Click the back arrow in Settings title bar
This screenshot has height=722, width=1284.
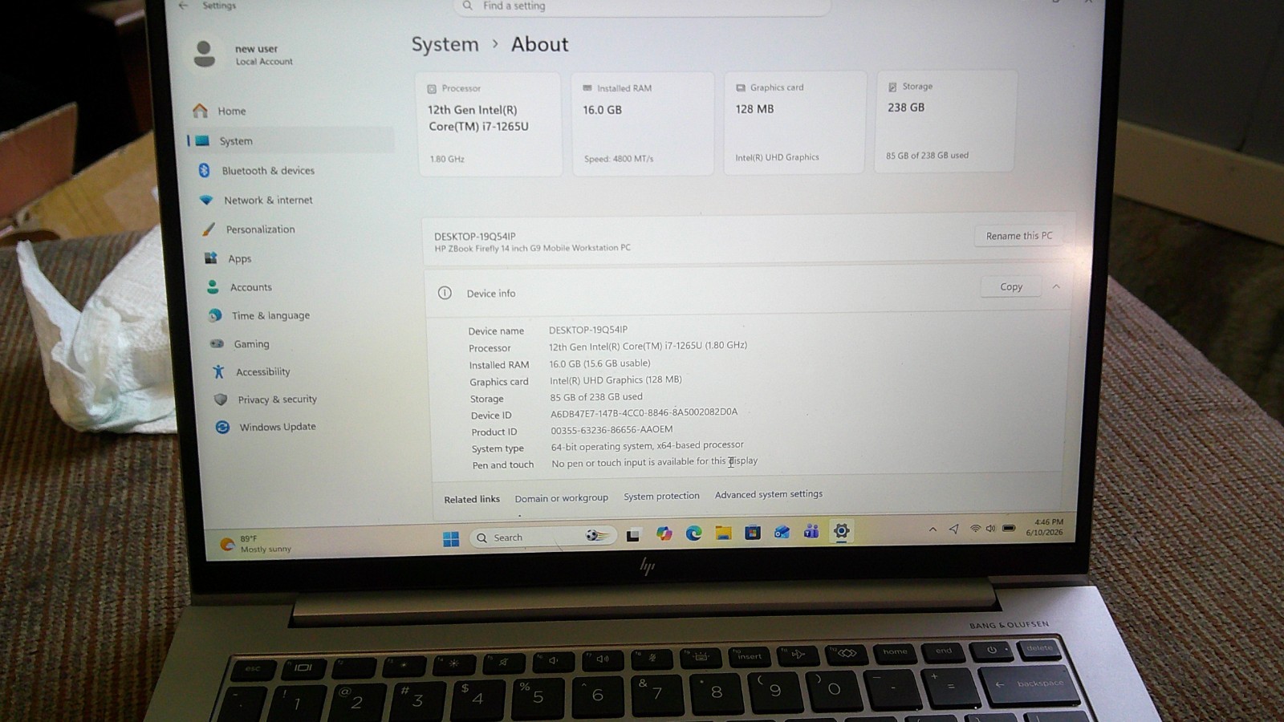pos(183,5)
